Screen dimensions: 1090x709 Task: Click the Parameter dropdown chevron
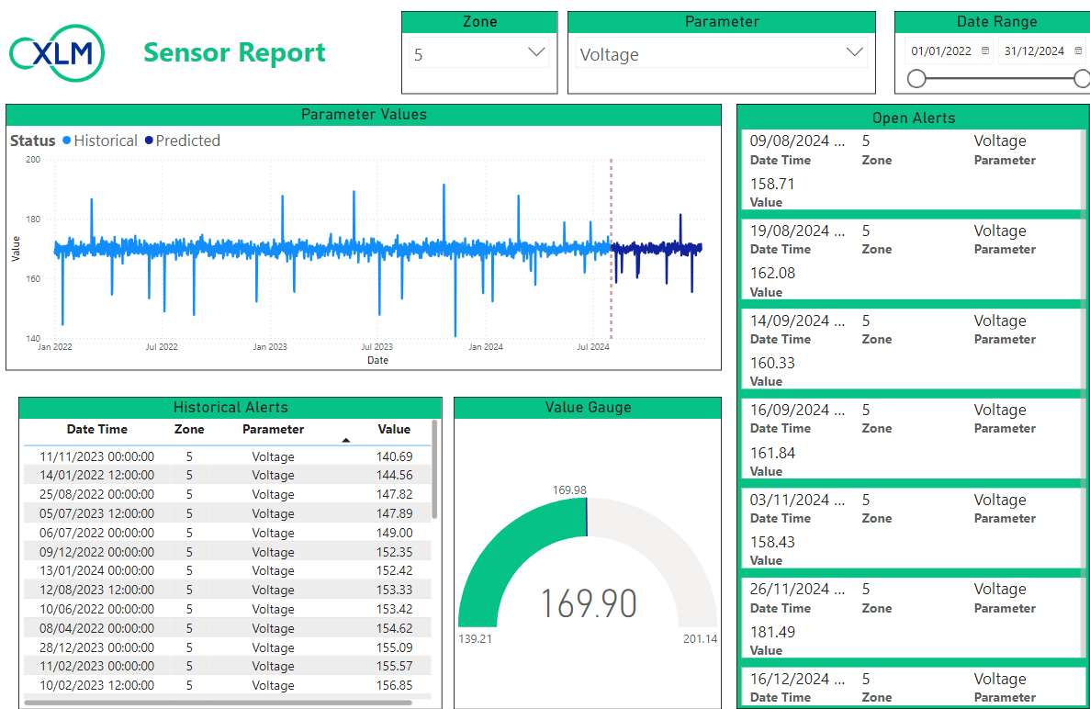pos(854,52)
